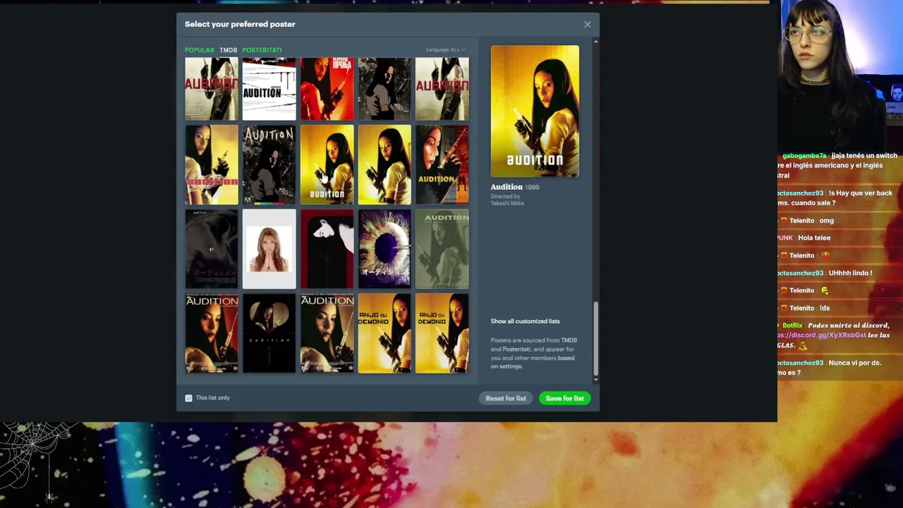Click the scrollbar up arrow

coord(596,42)
